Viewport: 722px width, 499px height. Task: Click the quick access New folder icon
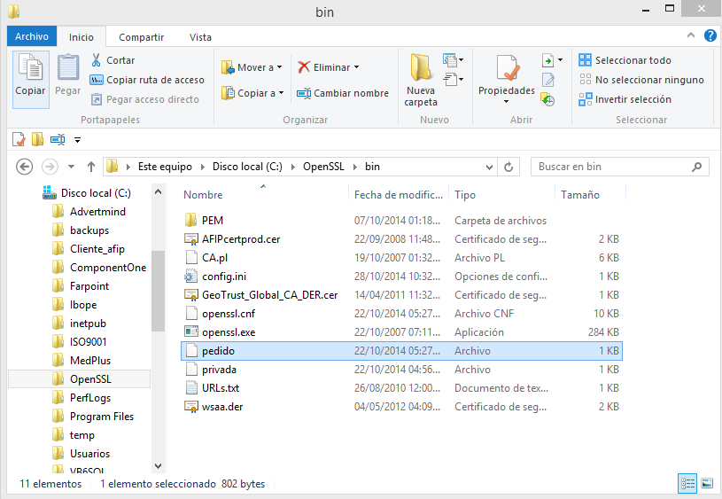click(37, 139)
